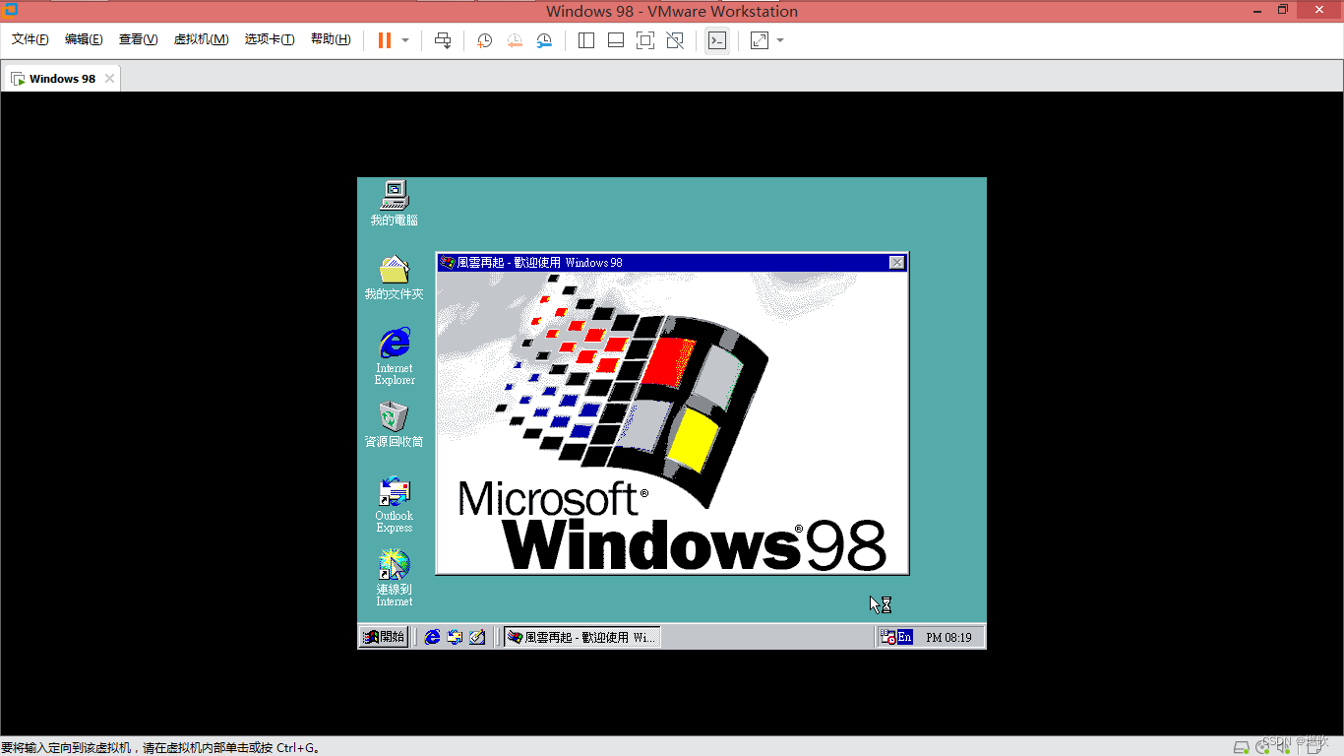Suspend the virtual machine
Screen dimensions: 1344x756
pos(383,40)
